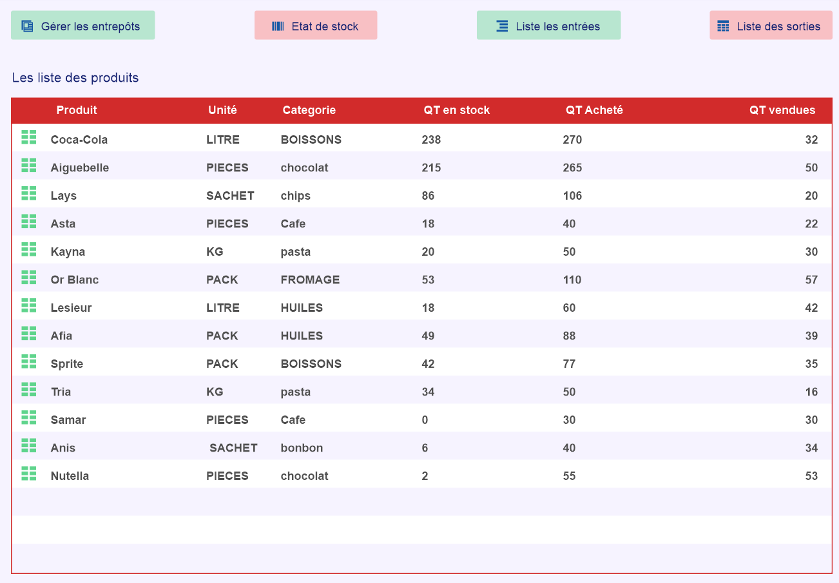Open the Gérer les entrepôts button
839x583 pixels.
[83, 25]
